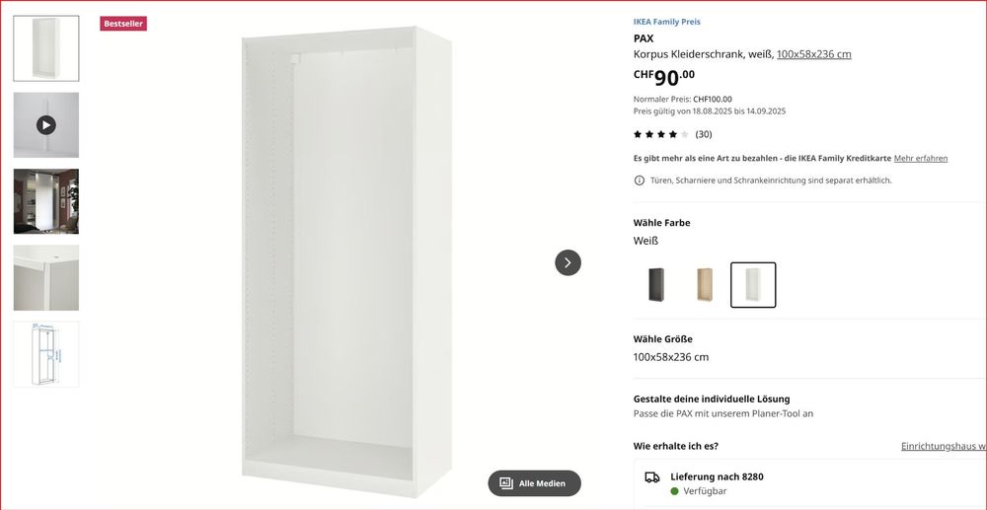Click the info icon beside Türen note
Screen dimensions: 987x510
[x=640, y=181]
